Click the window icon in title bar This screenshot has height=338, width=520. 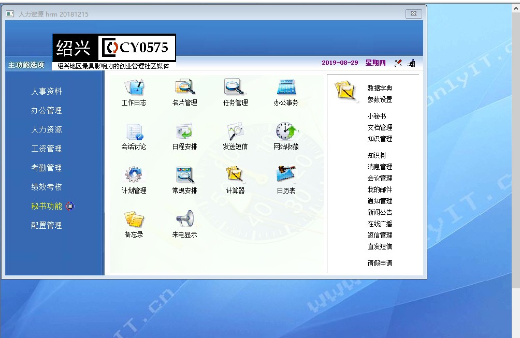pyautogui.click(x=10, y=14)
